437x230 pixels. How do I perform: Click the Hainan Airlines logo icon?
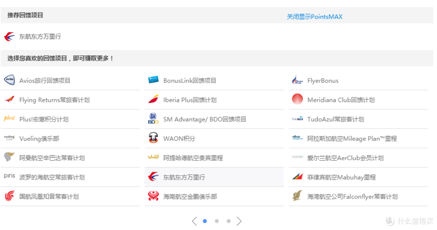click(x=153, y=196)
